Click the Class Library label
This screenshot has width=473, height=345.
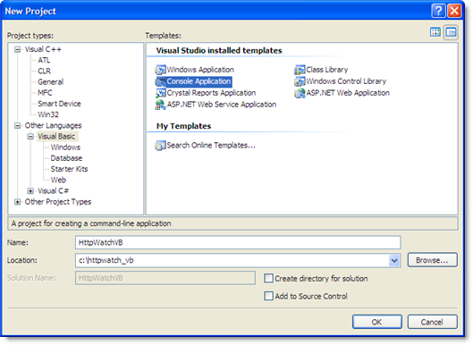[x=327, y=70]
